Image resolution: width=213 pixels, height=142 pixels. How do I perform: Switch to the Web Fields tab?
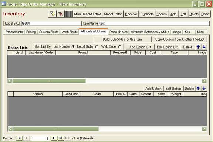(x=70, y=32)
